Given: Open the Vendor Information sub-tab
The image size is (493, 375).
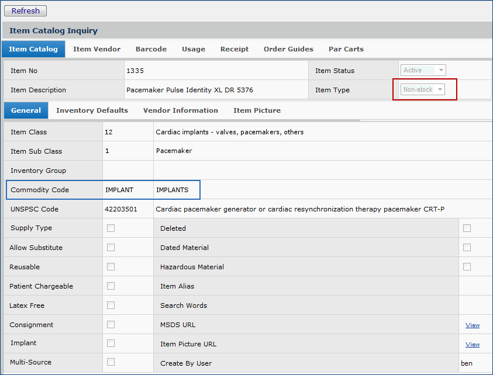Looking at the screenshot, I should 180,110.
